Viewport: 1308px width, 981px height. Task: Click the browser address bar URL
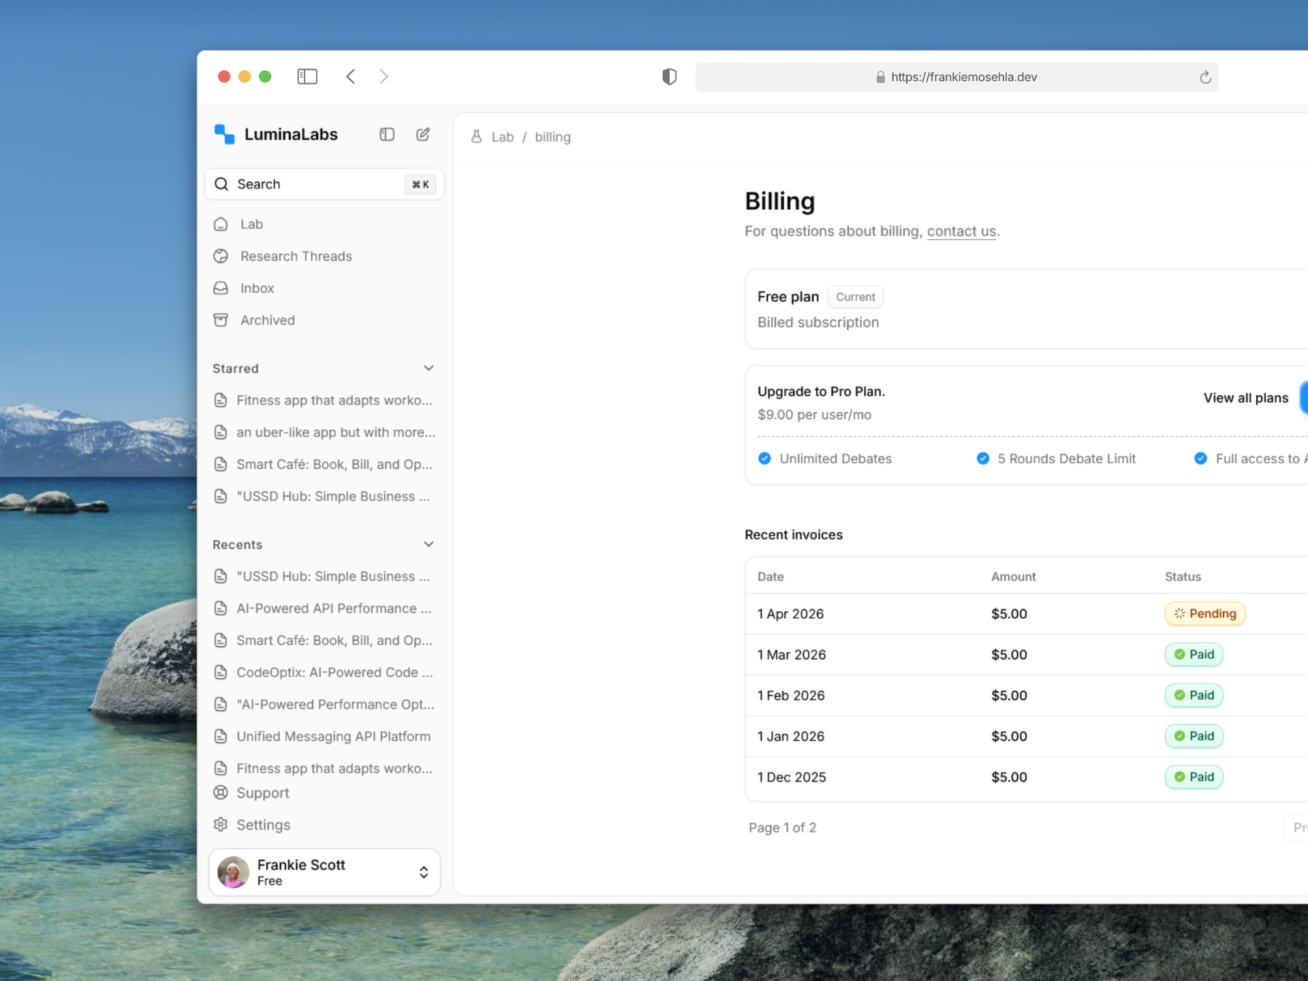pyautogui.click(x=963, y=77)
